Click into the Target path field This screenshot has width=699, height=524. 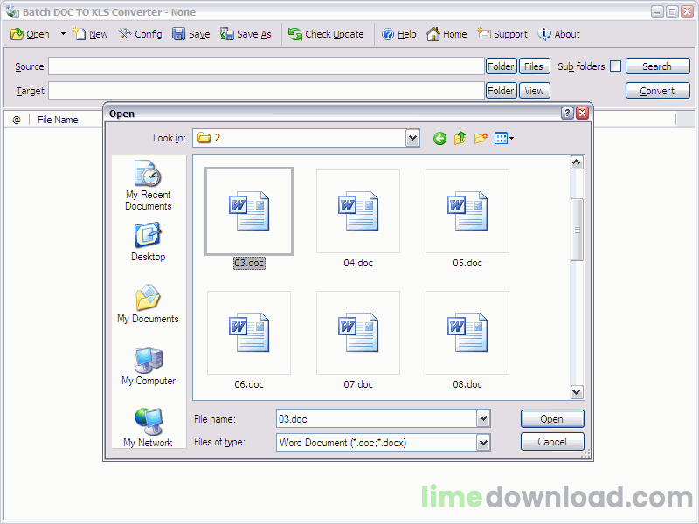click(x=266, y=91)
